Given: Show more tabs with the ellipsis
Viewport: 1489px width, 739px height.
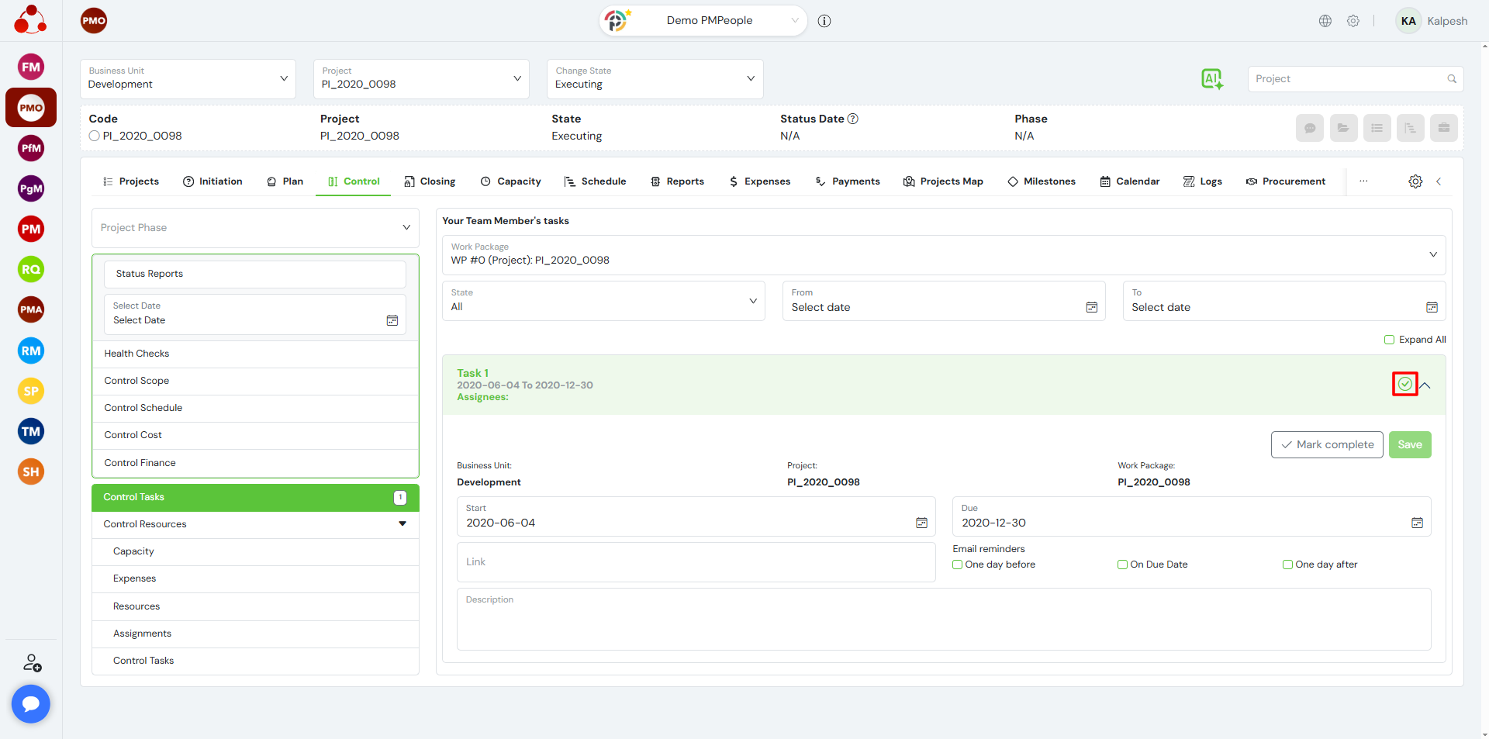Looking at the screenshot, I should click(1363, 181).
